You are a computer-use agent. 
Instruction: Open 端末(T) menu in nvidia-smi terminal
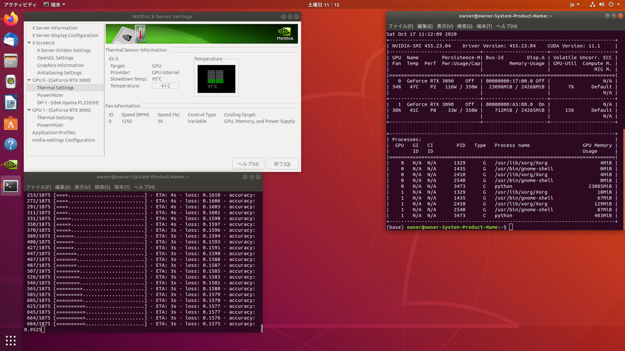point(484,26)
